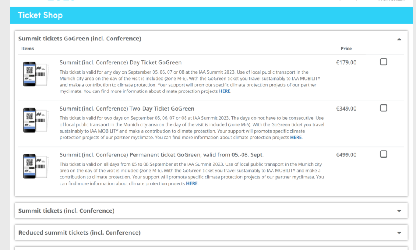This screenshot has height=250, width=416.
Task: Click the Price column header
Action: [346, 49]
